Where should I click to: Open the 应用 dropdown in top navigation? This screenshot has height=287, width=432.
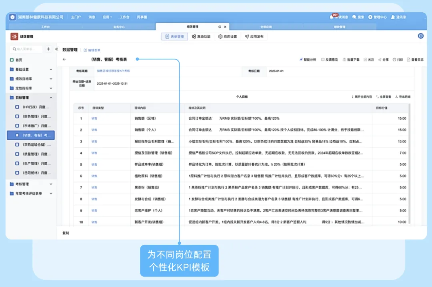click(x=107, y=17)
